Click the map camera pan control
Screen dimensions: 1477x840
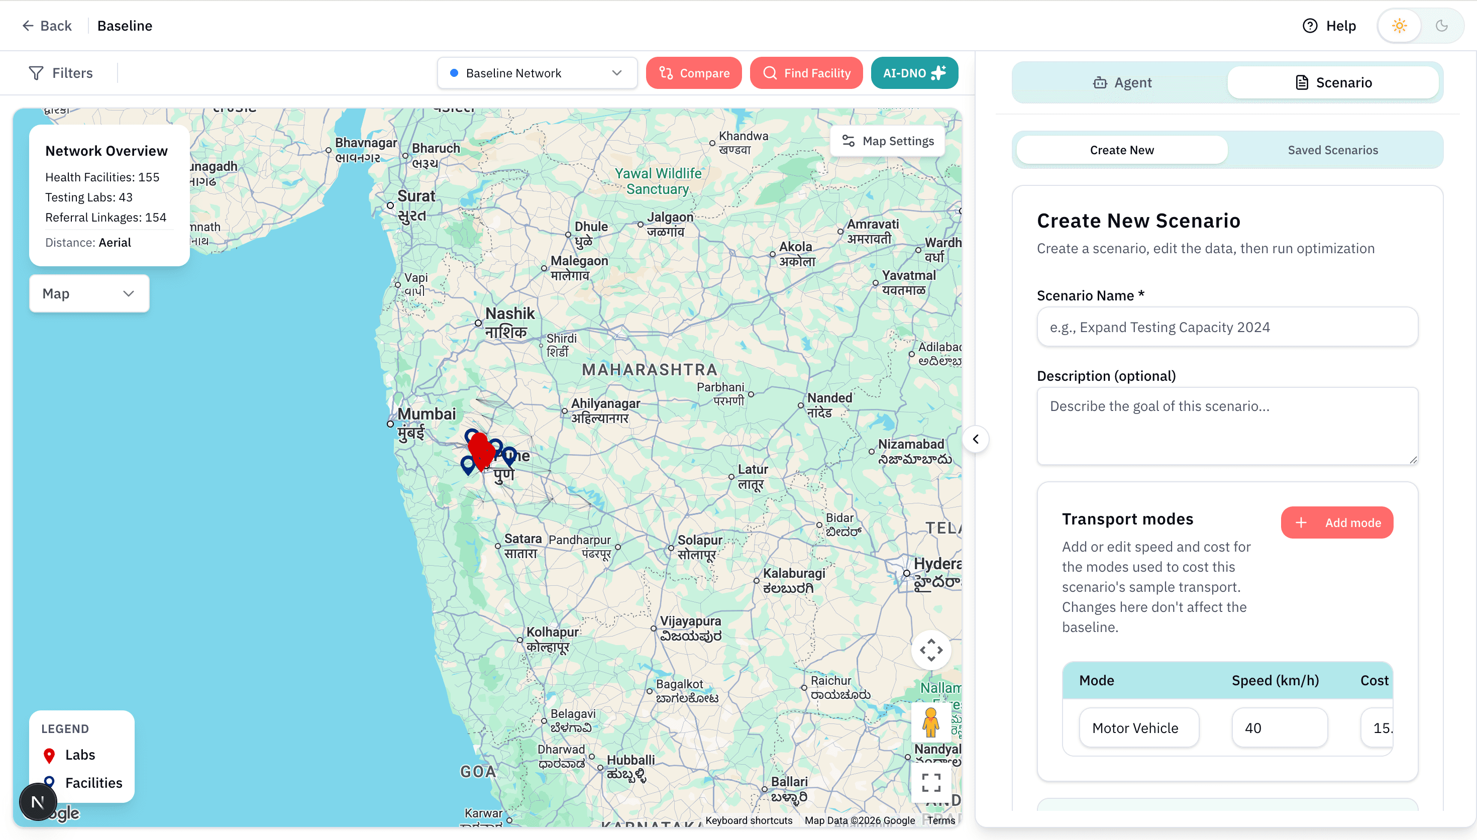point(930,650)
